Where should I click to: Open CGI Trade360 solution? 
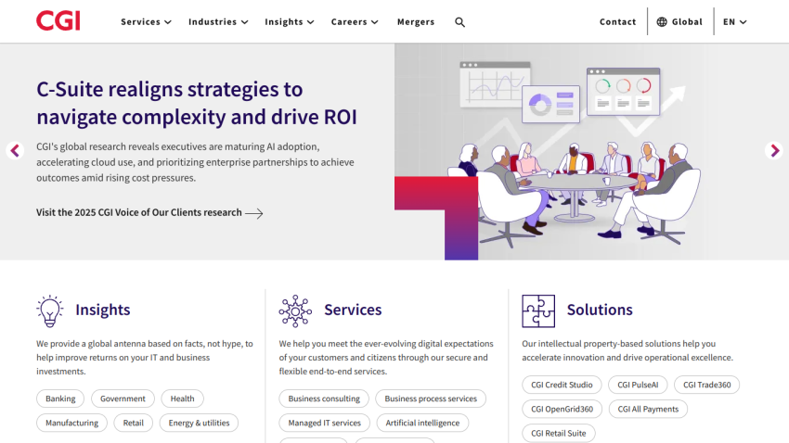coord(706,385)
